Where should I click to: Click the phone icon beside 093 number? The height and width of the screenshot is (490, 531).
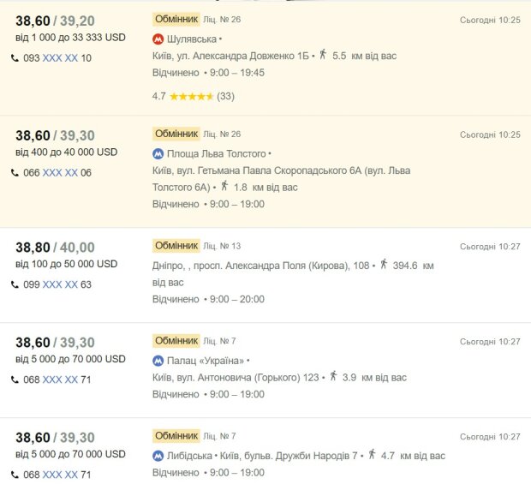[x=15, y=58]
